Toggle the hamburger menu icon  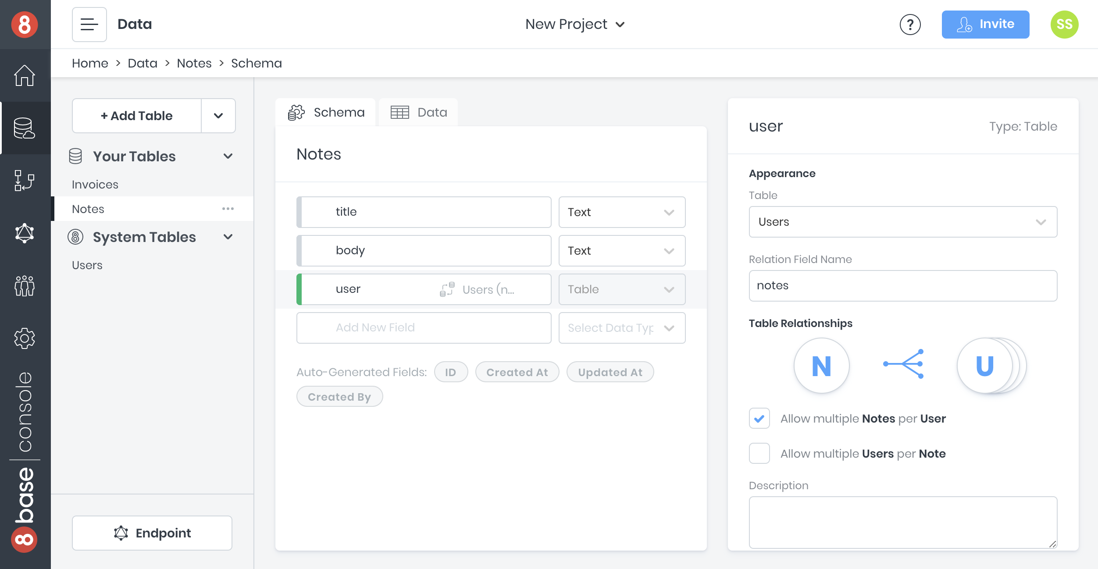click(x=89, y=25)
